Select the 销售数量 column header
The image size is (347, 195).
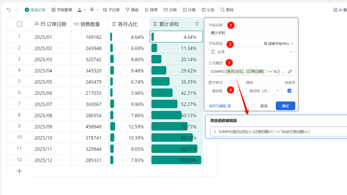90,24
